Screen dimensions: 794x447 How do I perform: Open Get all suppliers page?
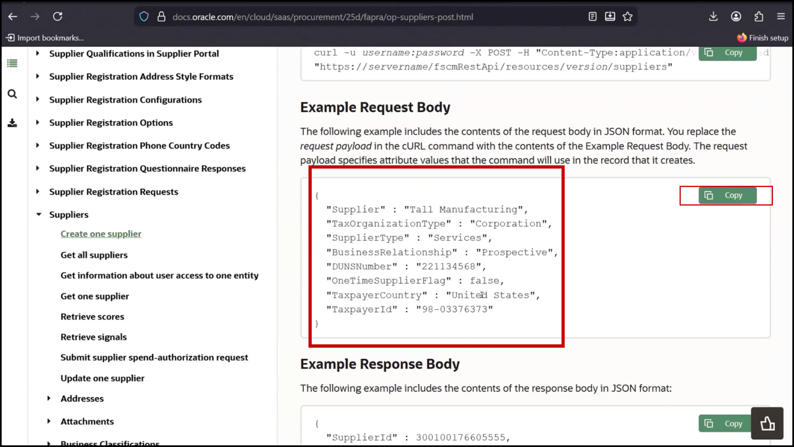94,255
